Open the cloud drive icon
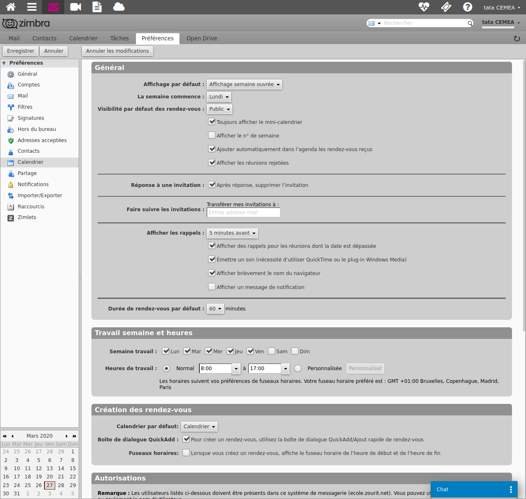The image size is (526, 499). pyautogui.click(x=119, y=7)
